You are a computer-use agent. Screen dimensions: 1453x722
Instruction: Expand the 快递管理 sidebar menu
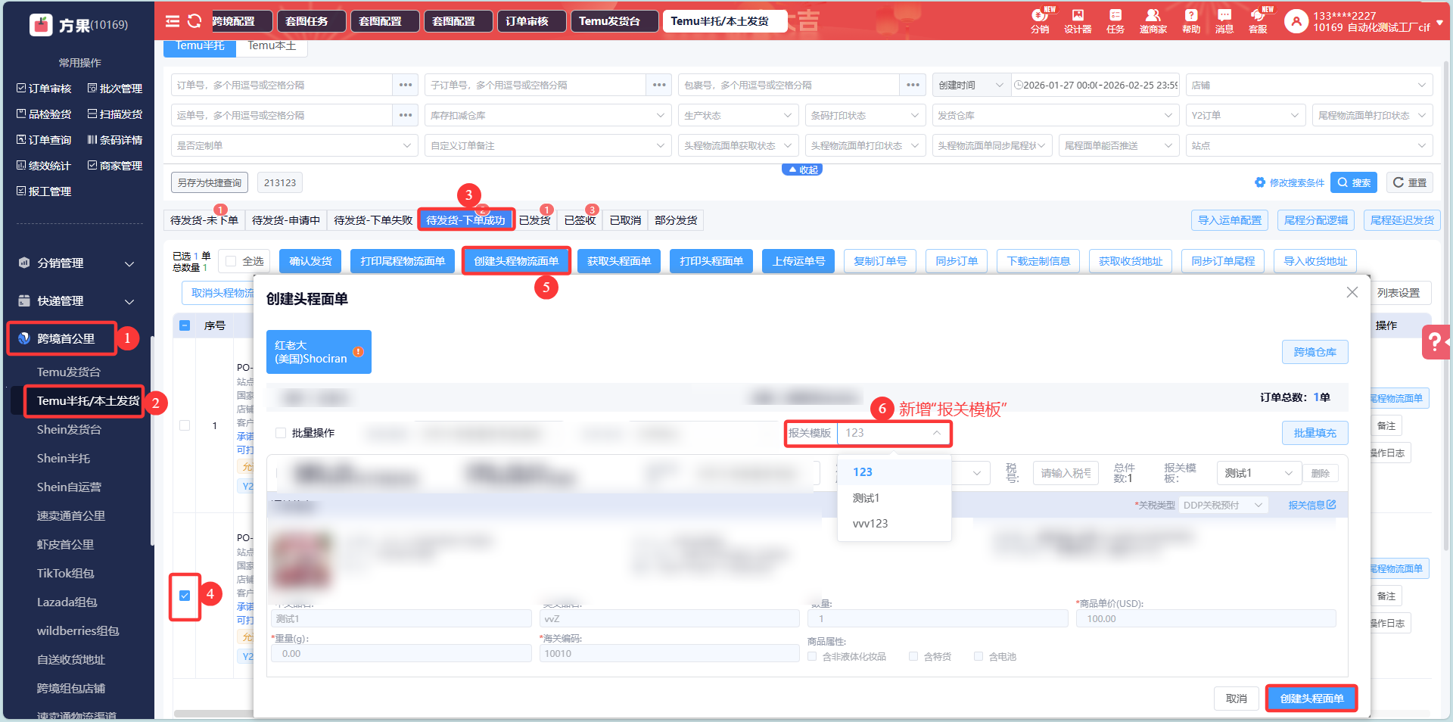point(76,301)
